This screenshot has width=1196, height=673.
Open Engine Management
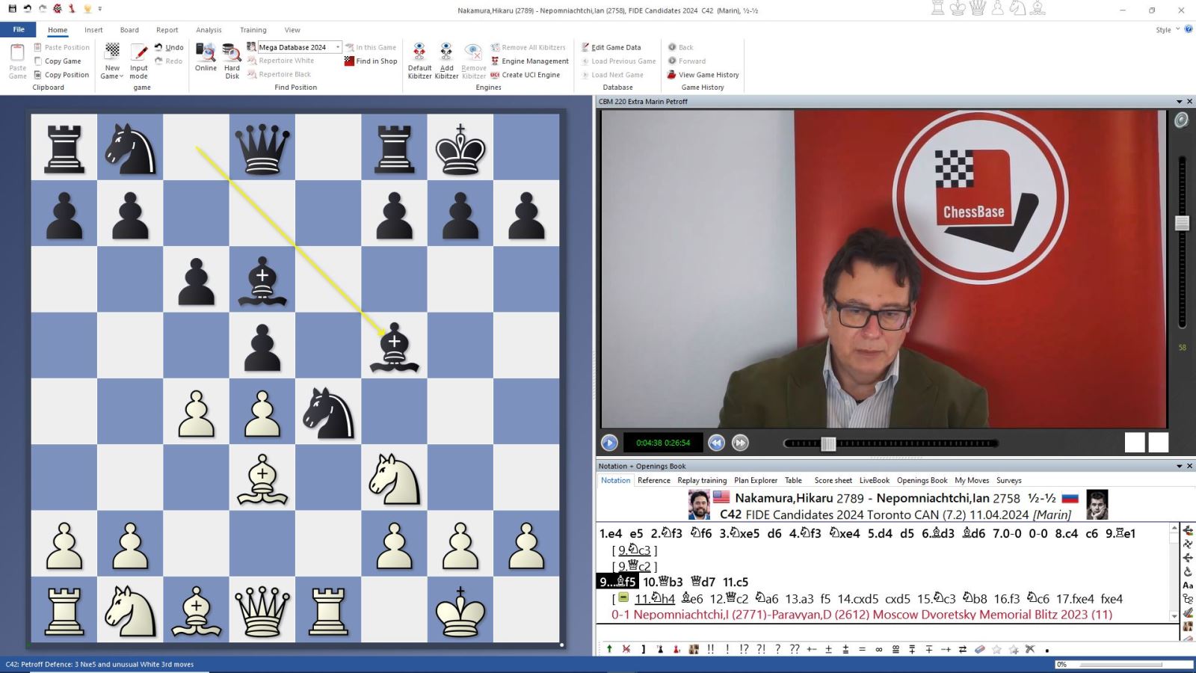pyautogui.click(x=529, y=61)
